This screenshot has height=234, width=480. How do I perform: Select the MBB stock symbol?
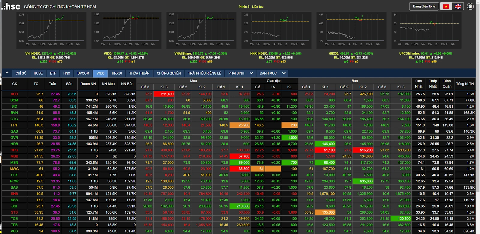pos(14,156)
